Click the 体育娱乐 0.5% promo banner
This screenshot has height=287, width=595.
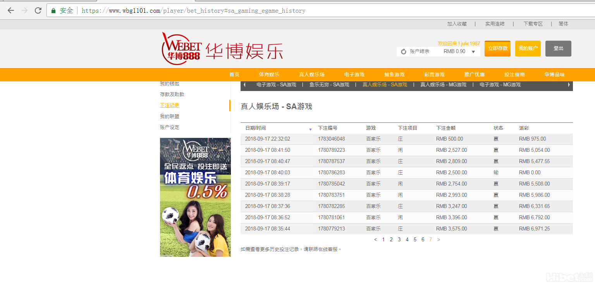[x=195, y=197]
